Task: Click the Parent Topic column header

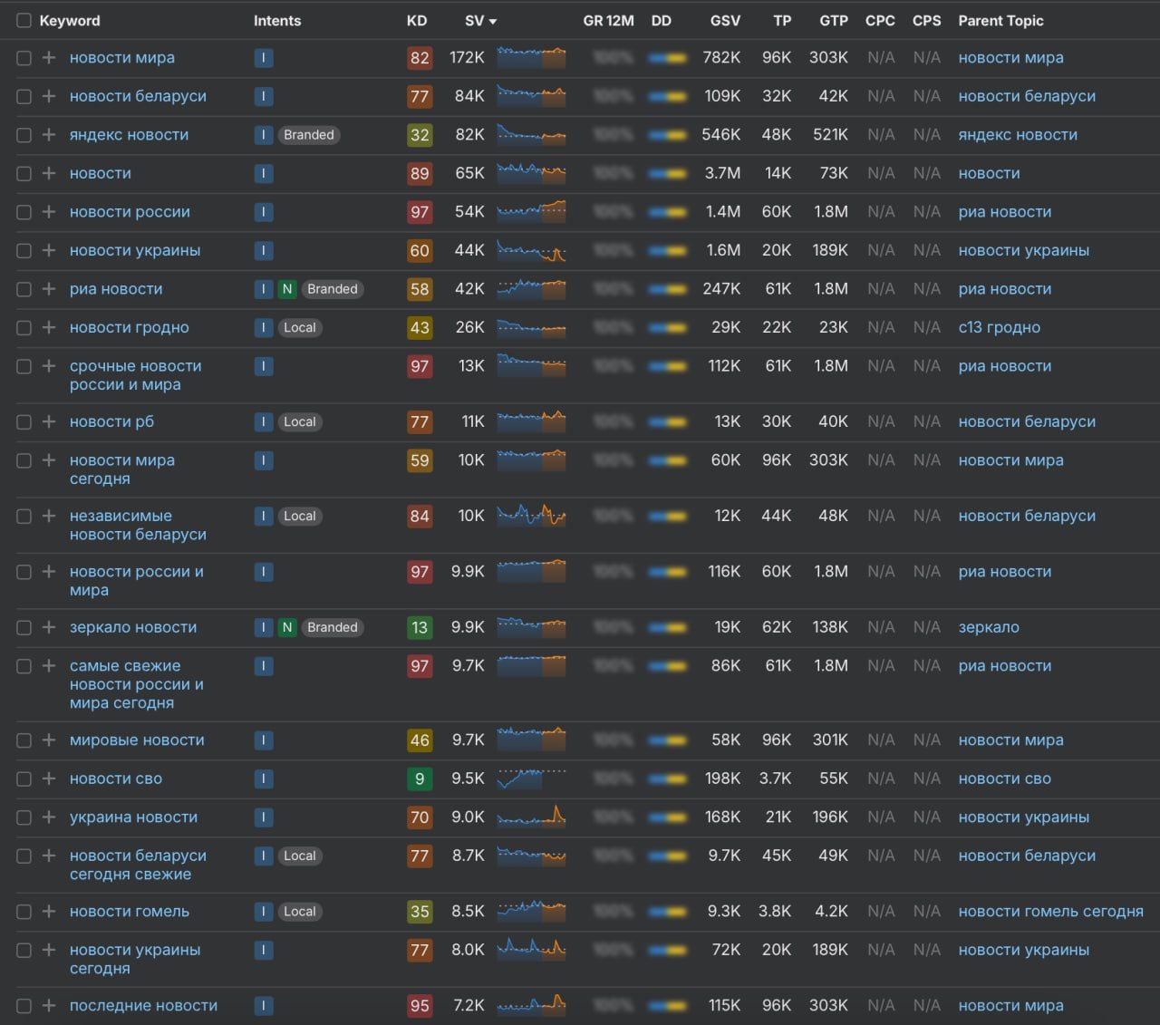Action: 1000,21
